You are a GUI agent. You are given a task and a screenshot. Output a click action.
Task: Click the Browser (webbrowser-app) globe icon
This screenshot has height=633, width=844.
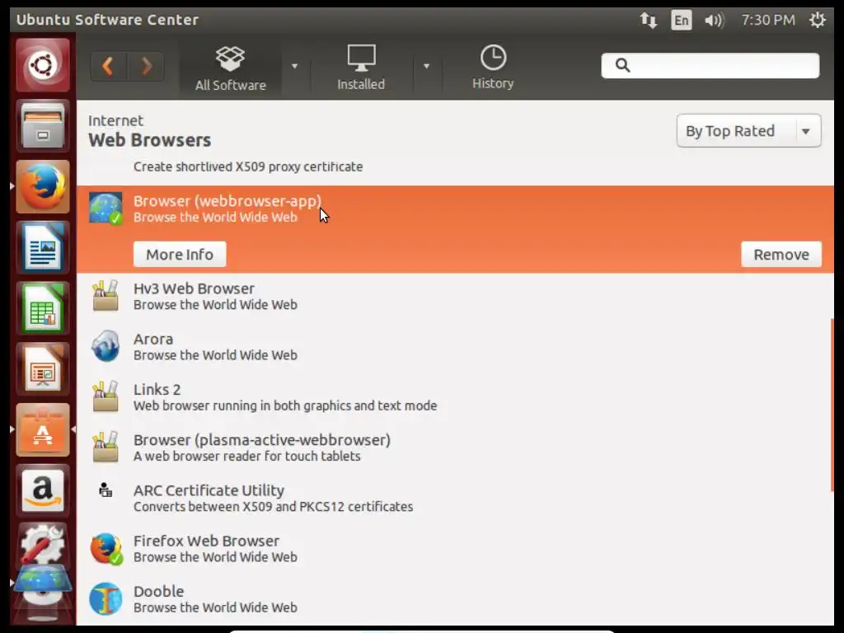(105, 209)
